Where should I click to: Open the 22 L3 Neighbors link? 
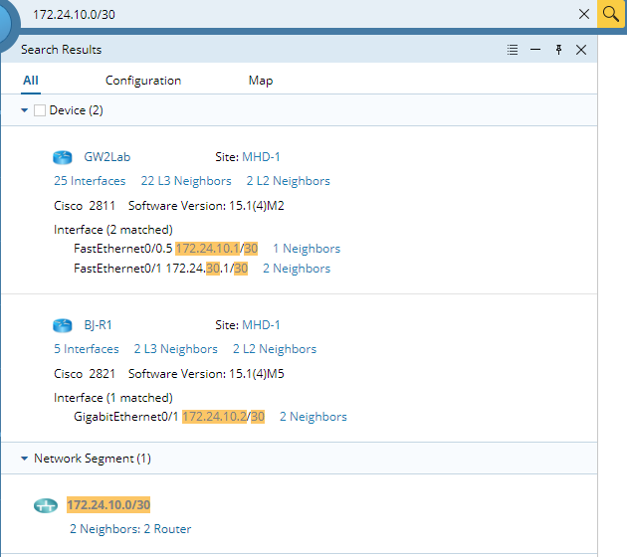pos(186,181)
